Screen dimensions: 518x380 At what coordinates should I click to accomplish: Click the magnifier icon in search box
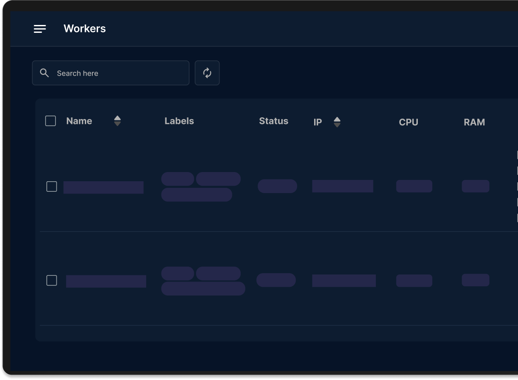pos(44,73)
